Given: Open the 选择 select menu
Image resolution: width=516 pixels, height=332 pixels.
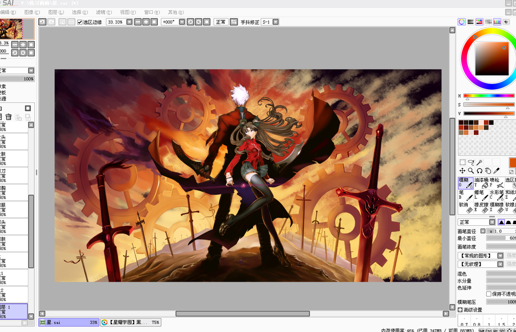Looking at the screenshot, I should point(80,12).
